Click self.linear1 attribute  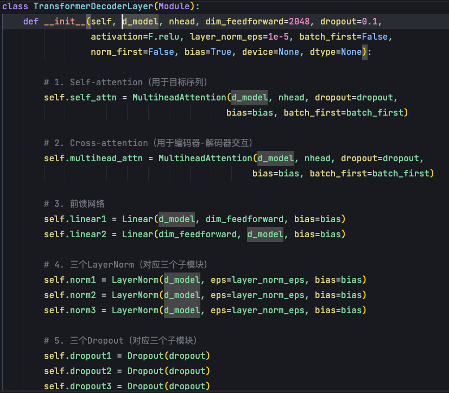75,219
